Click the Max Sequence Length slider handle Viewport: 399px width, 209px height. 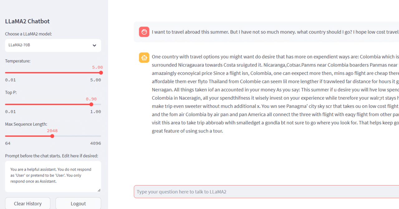(x=52, y=136)
